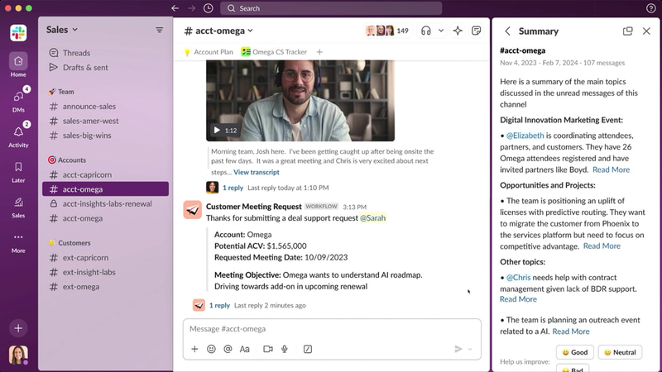Open the history clock icon
662x372 pixels.
point(209,8)
